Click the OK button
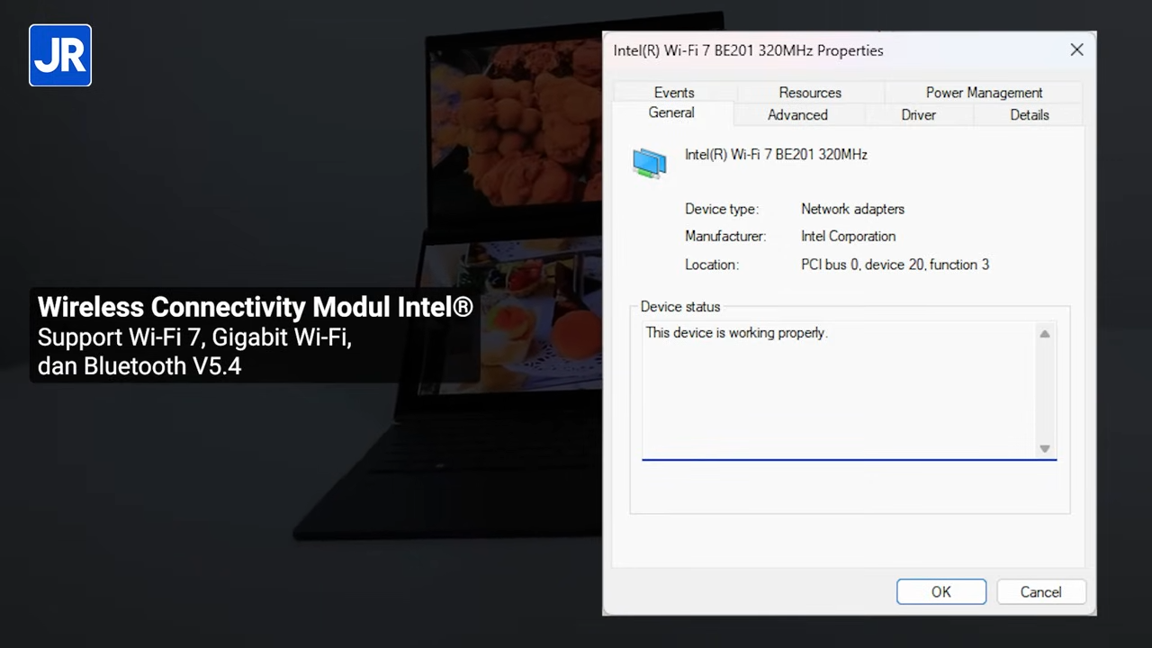 [x=940, y=591]
